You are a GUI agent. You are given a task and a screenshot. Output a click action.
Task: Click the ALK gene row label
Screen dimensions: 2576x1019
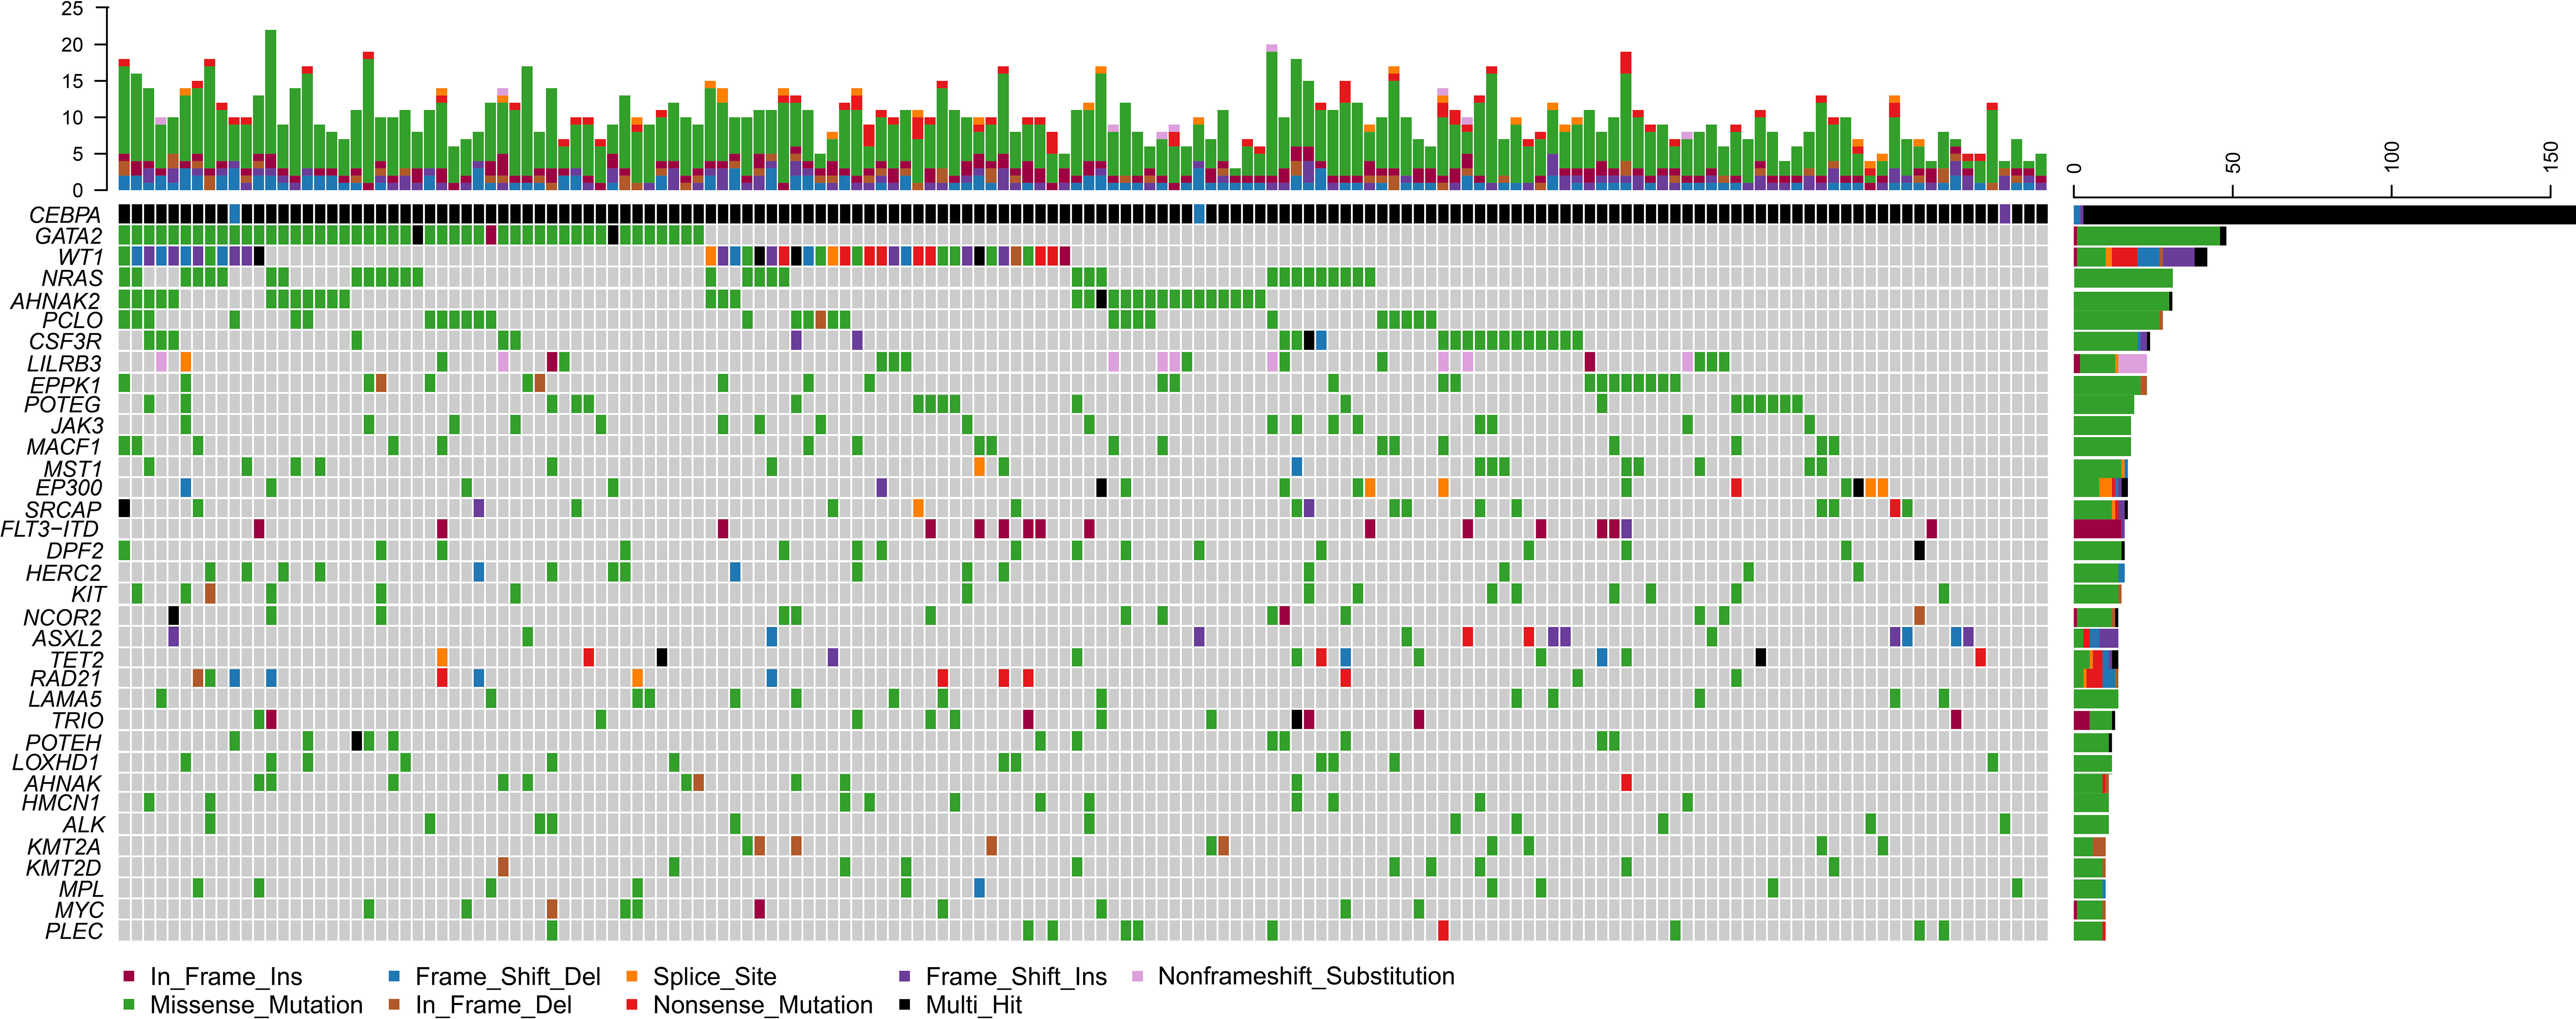coord(84,825)
